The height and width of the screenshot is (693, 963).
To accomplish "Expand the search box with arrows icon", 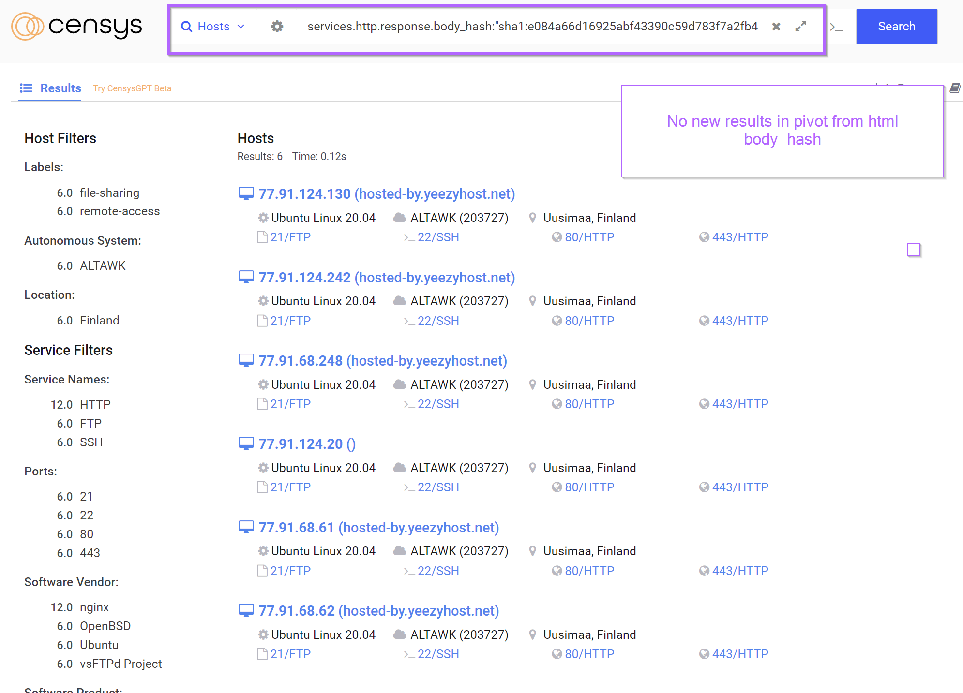I will (x=801, y=27).
